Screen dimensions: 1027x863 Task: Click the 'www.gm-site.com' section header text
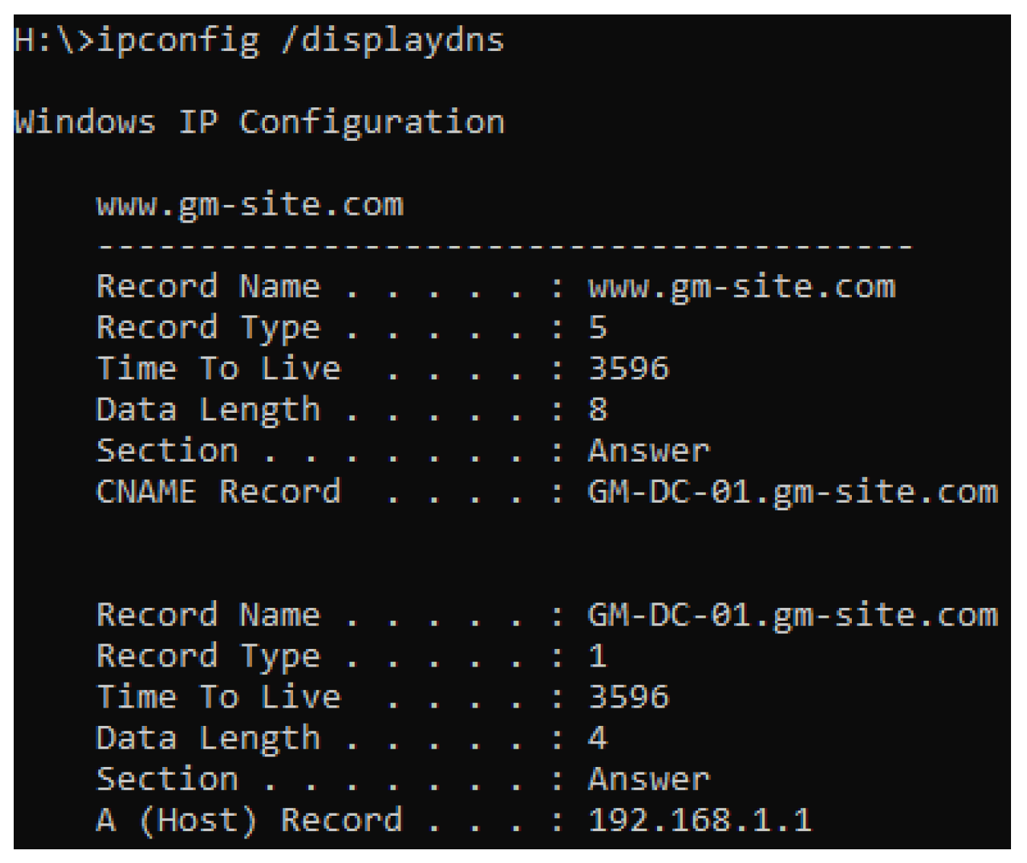pos(250,205)
